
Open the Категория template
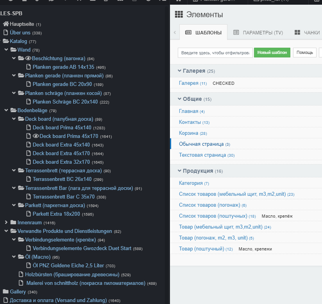[x=194, y=183]
